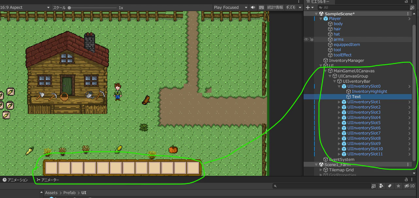
Task: Open UIInventorySlot7 prefab via right arrow
Action: tap(409, 133)
